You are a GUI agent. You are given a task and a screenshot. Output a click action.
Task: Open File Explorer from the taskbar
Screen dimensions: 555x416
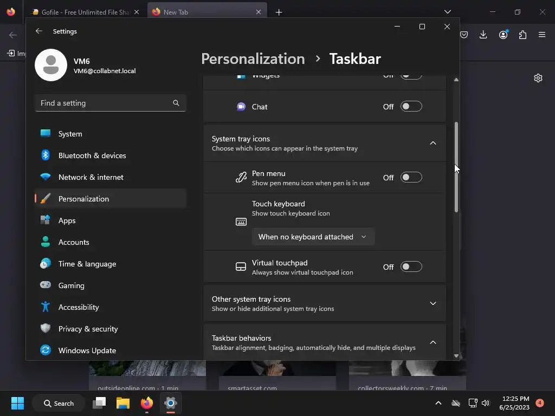tap(123, 403)
